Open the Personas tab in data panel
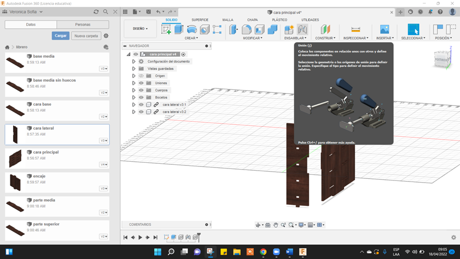This screenshot has width=460, height=259. pyautogui.click(x=83, y=24)
